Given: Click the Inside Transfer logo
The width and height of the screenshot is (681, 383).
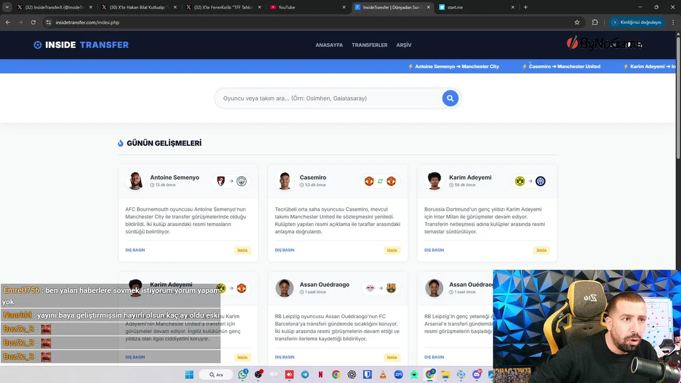Looking at the screenshot, I should point(81,45).
